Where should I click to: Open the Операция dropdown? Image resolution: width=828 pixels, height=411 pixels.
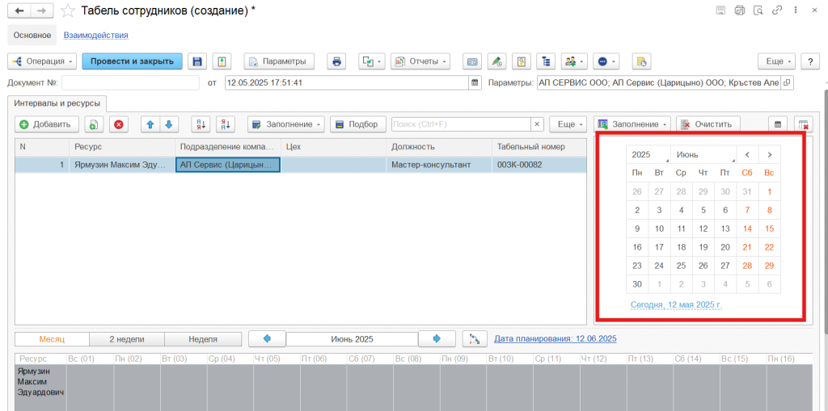(x=42, y=61)
